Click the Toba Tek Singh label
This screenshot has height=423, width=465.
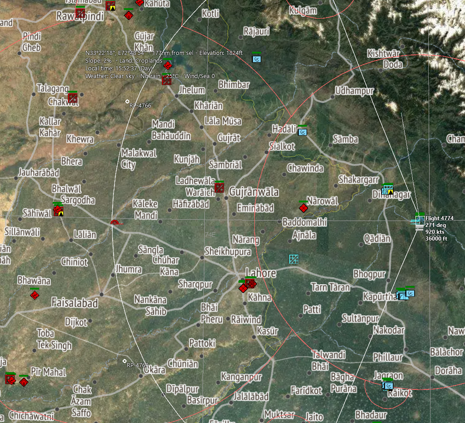pos(54,339)
